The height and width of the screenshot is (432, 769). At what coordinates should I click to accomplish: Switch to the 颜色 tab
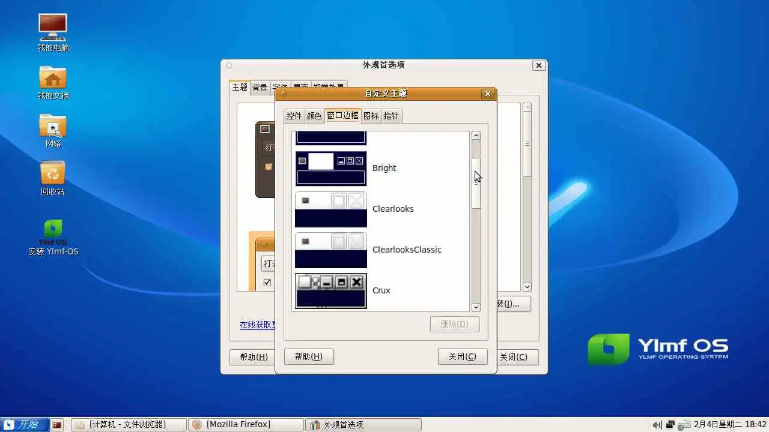point(314,116)
